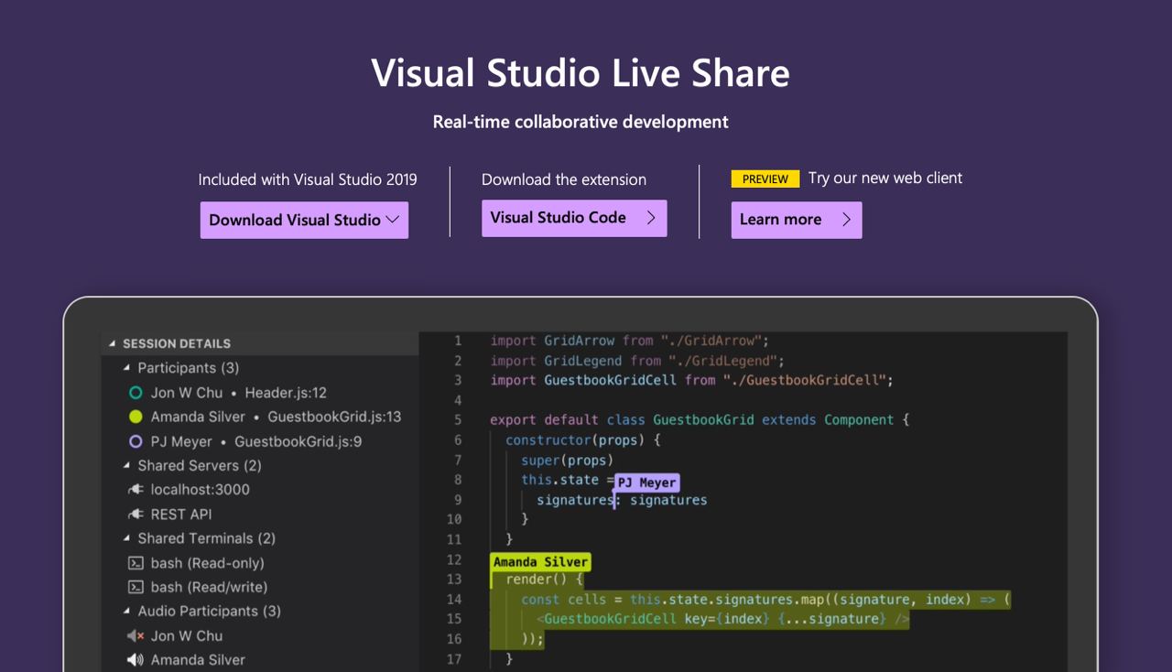Viewport: 1172px width, 672px height.
Task: Click line number 5 in the editor gutter
Action: coord(458,420)
